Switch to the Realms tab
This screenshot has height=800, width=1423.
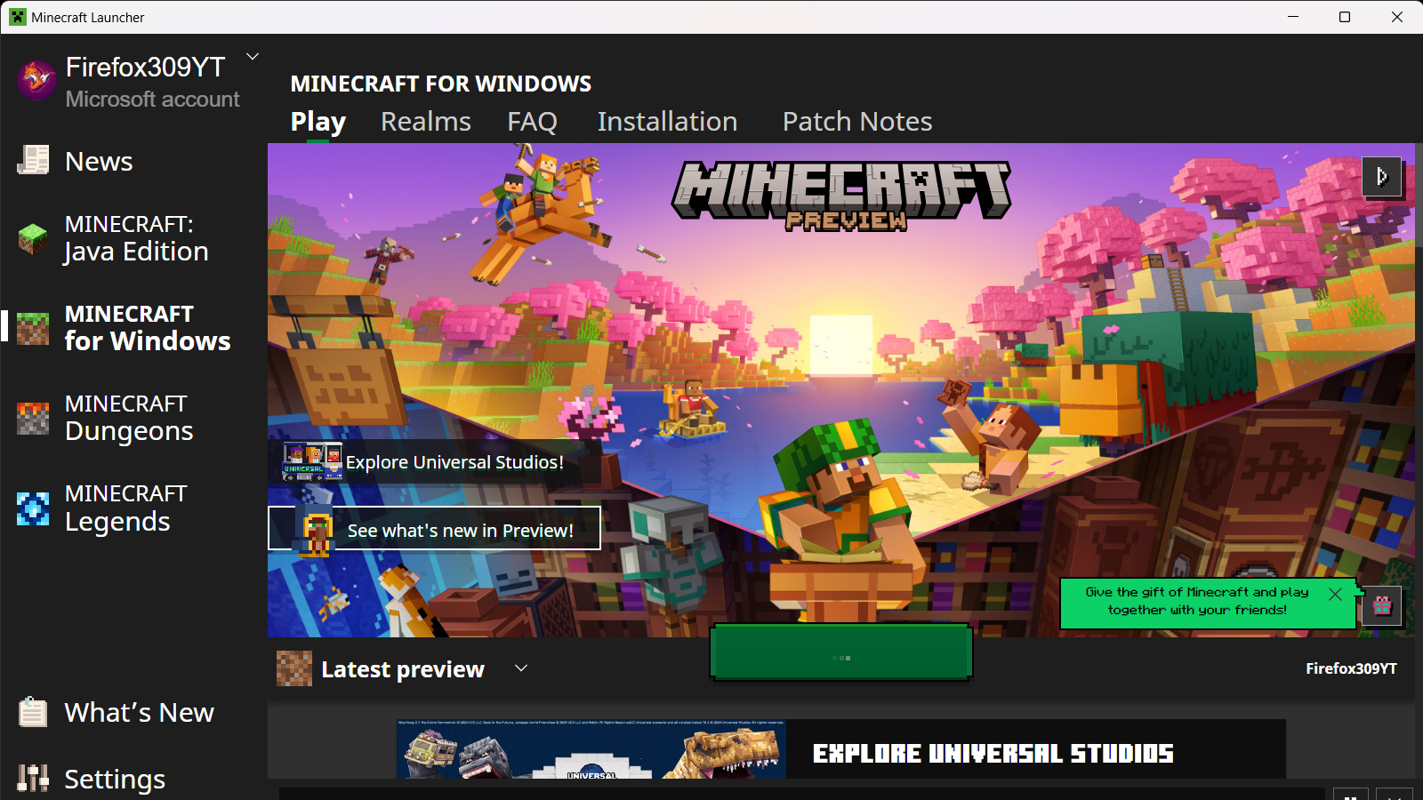pos(426,122)
